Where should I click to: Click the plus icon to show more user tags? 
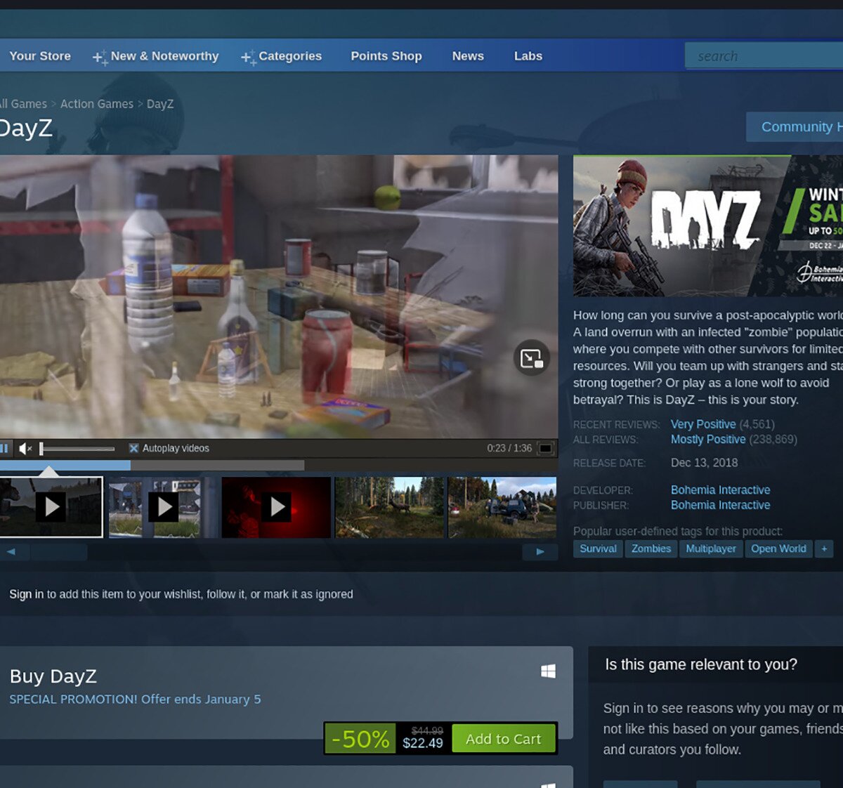click(823, 549)
